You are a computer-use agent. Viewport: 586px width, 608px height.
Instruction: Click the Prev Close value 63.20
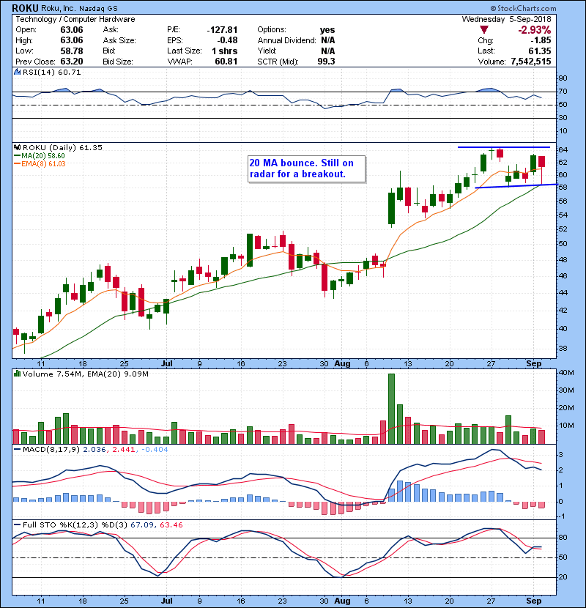[72, 62]
